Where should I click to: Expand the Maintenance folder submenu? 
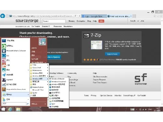(x=39, y=70)
